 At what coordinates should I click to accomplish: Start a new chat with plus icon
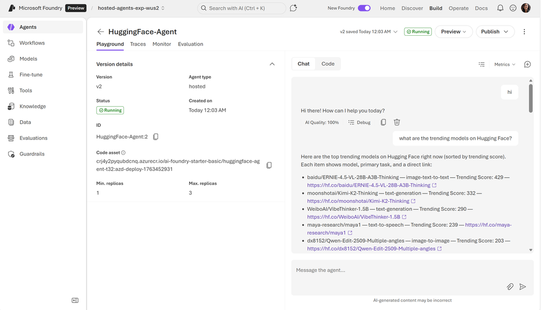point(527,64)
